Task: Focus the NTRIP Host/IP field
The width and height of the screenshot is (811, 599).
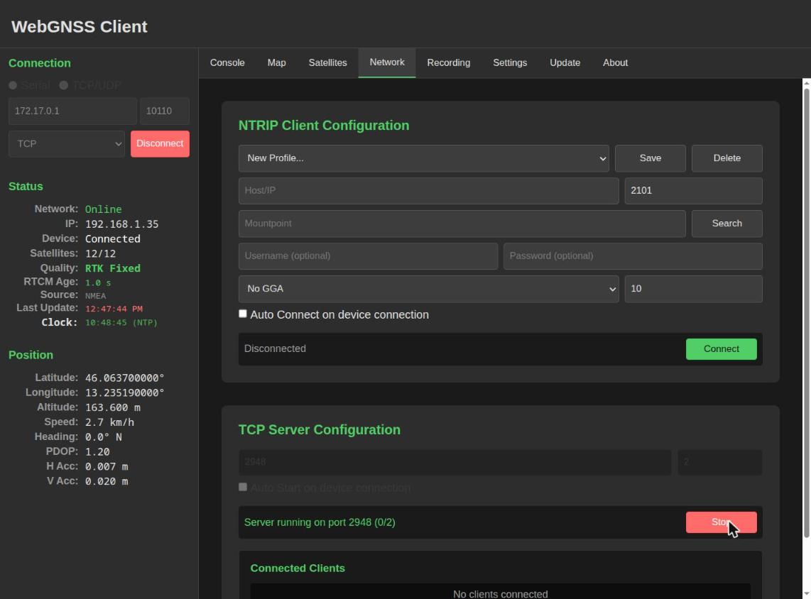Action: pyautogui.click(x=429, y=191)
